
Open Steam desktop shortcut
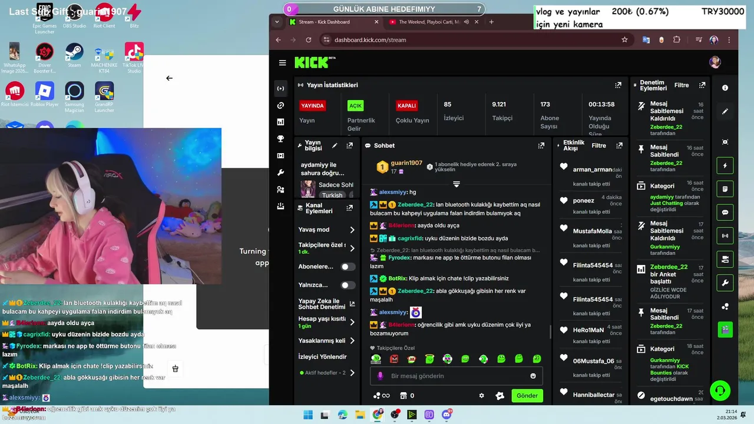(74, 55)
